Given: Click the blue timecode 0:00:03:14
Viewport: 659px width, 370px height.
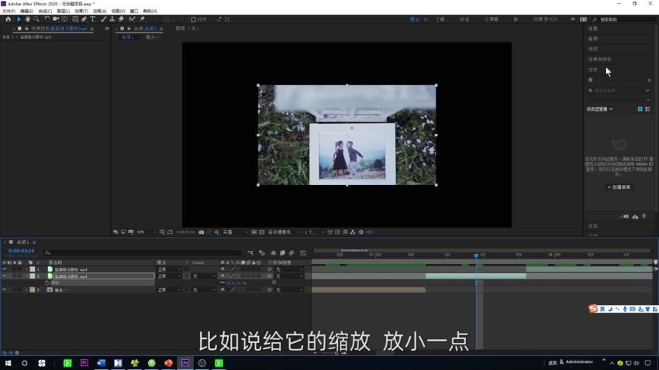Looking at the screenshot, I should click(21, 251).
